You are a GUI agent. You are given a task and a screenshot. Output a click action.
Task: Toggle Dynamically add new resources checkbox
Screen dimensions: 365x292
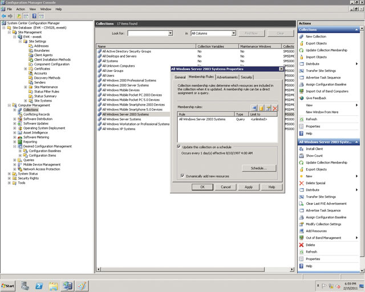pyautogui.click(x=182, y=176)
